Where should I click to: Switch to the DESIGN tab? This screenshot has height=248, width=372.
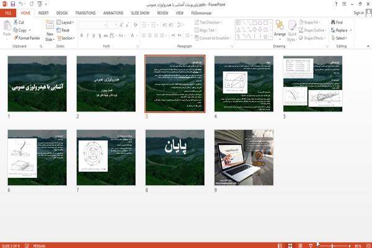pyautogui.click(x=62, y=13)
